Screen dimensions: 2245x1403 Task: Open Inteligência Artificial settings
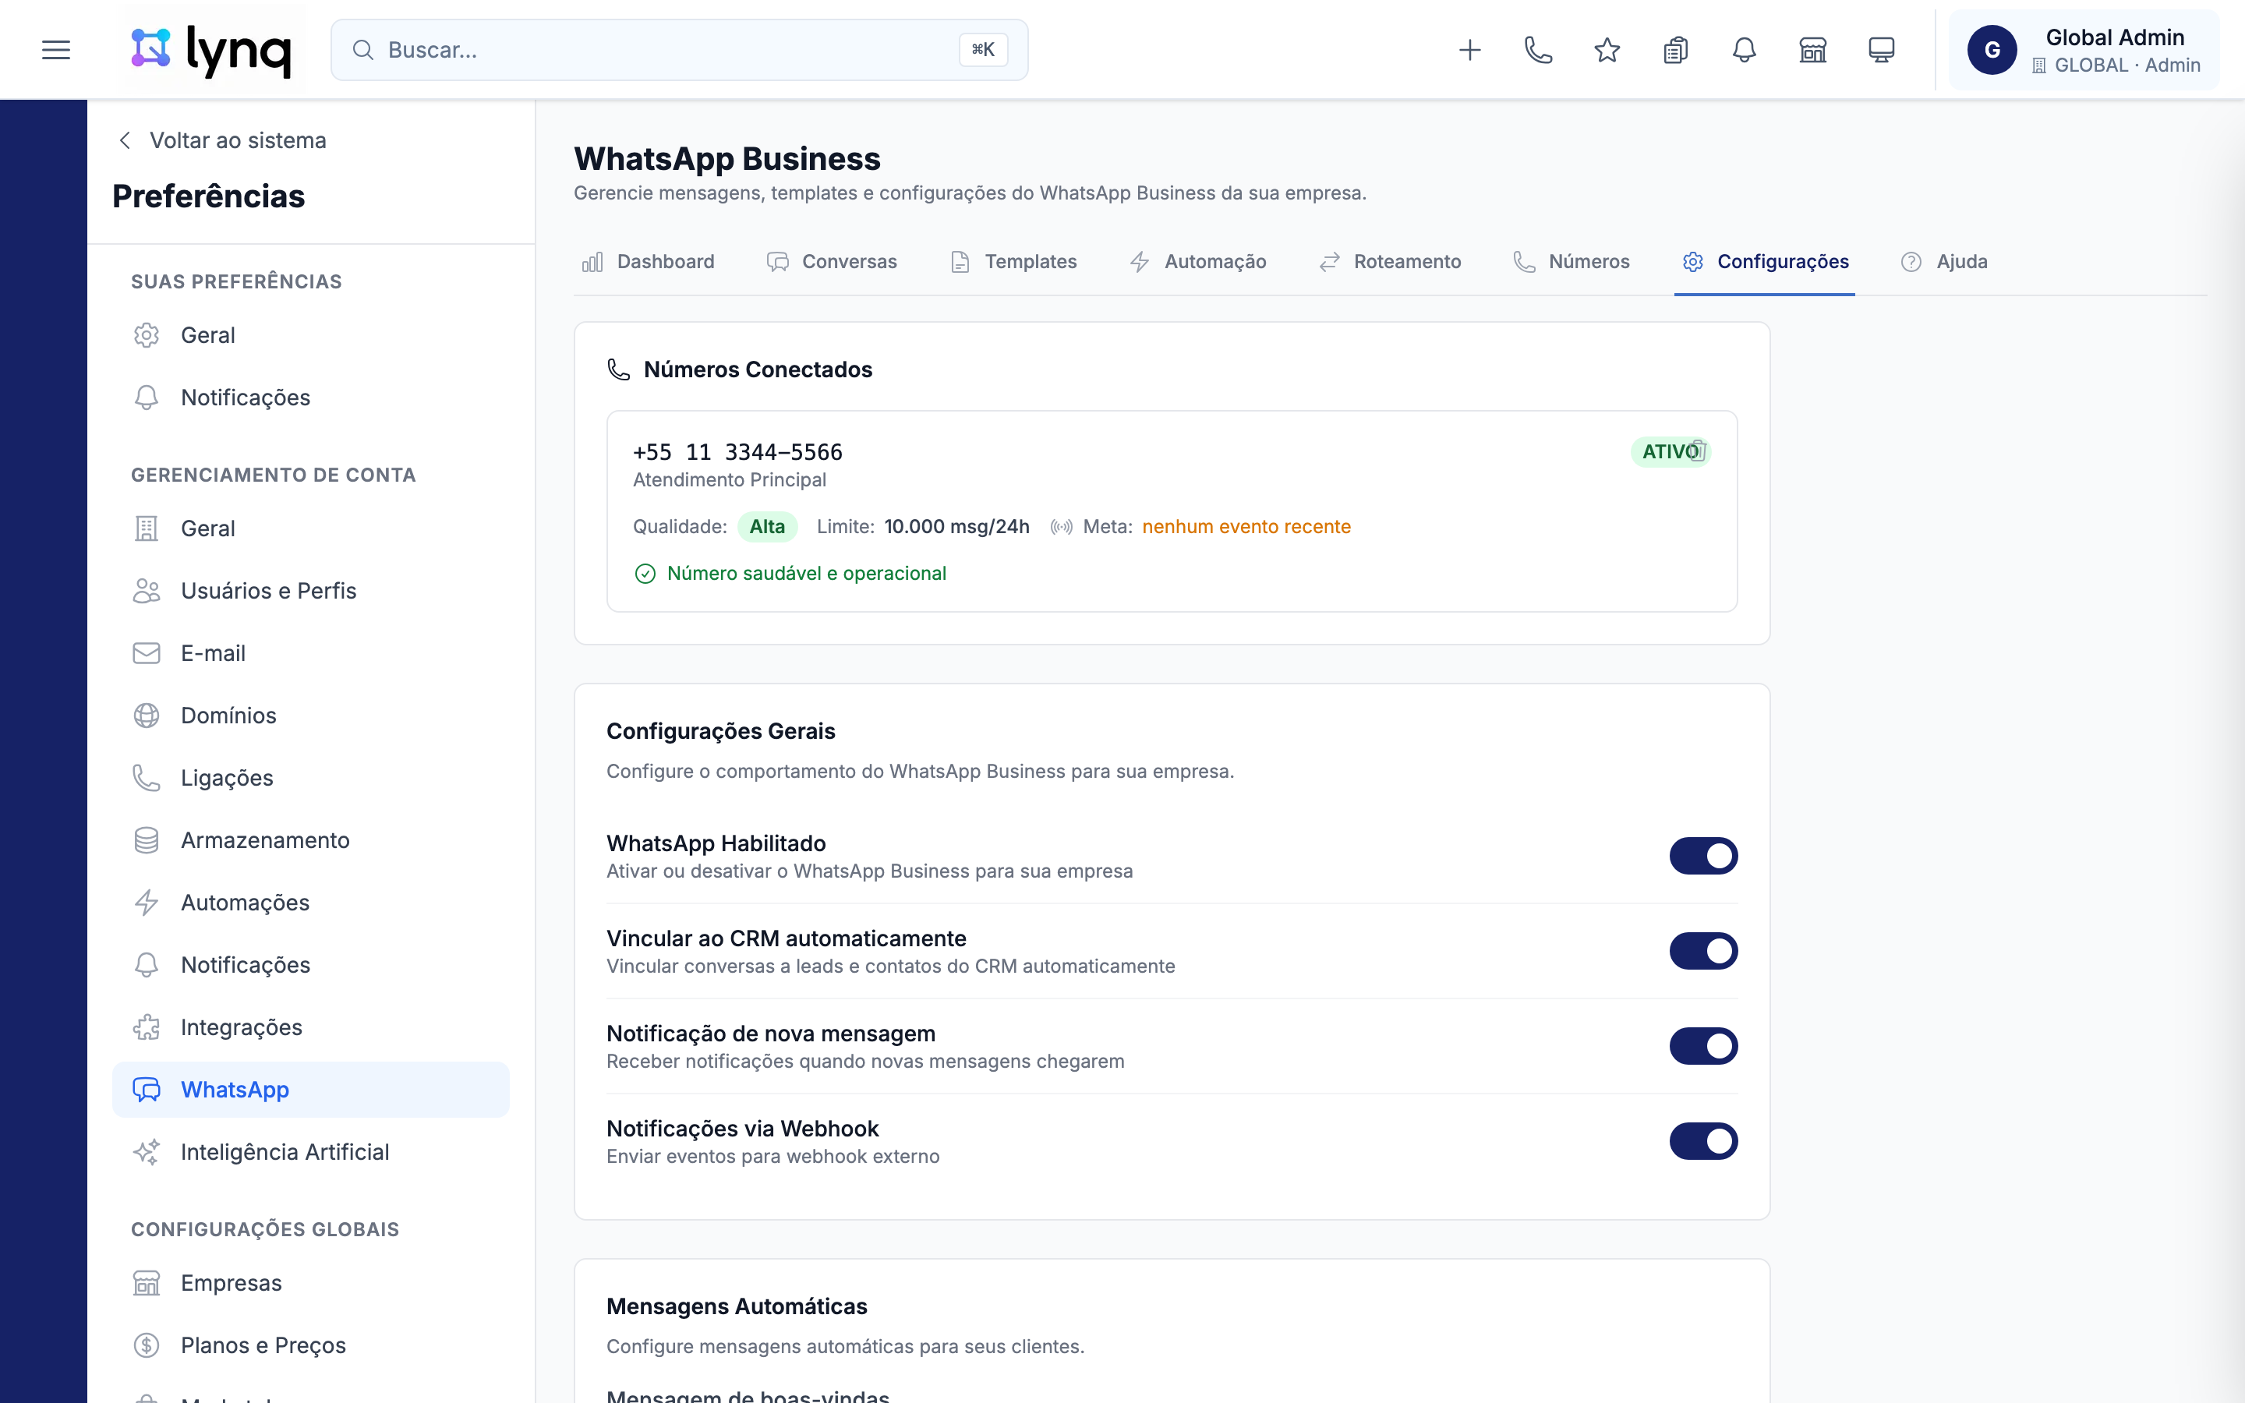(x=311, y=1151)
